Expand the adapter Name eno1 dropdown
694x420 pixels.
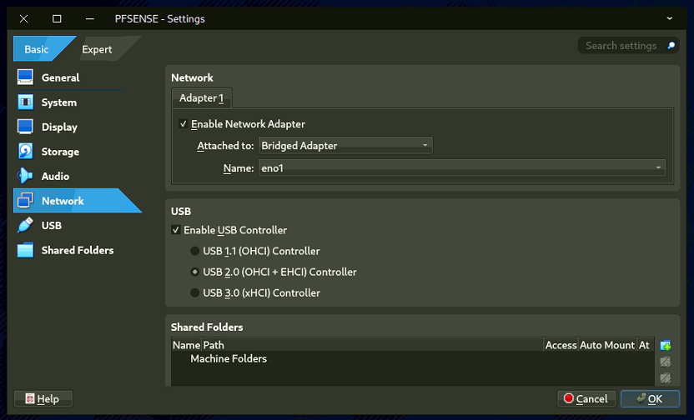462,167
